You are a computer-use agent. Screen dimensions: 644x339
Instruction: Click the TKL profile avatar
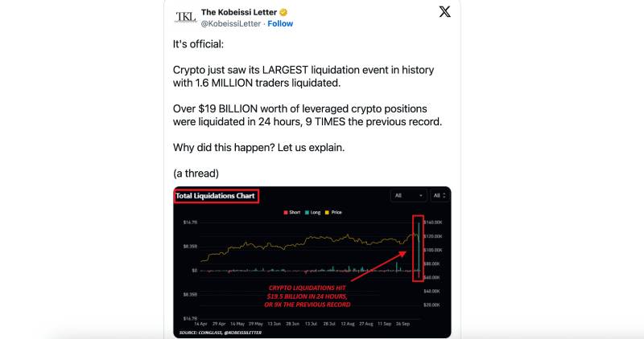[185, 17]
